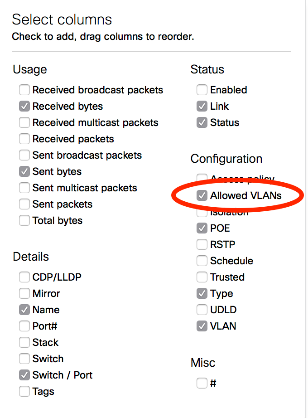Viewport: 308px width, 418px height.
Task: Tick the Received packets checkbox
Action: pos(24,139)
